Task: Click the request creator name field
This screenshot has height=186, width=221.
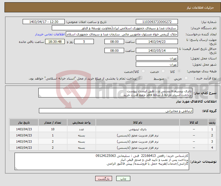Action: click(x=122, y=34)
